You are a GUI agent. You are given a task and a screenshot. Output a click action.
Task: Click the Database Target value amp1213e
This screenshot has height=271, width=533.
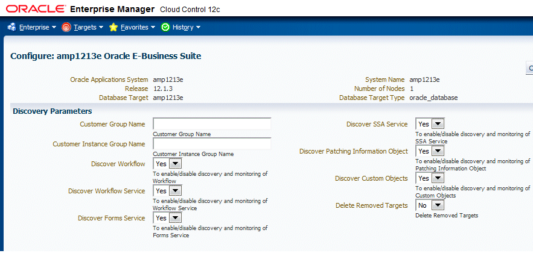tap(168, 98)
